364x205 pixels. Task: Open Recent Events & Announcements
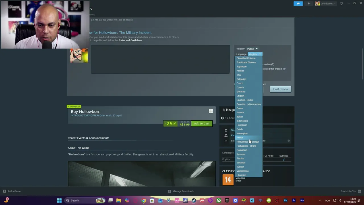coord(88,138)
